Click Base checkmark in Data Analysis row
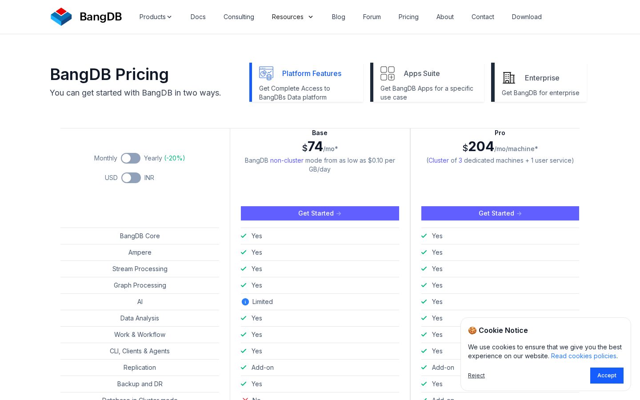Screen dimensions: 640x400 (244, 318)
